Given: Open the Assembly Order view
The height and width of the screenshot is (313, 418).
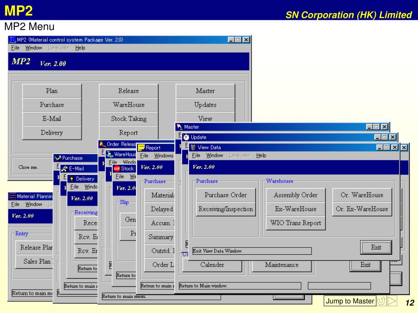Looking at the screenshot, I should [x=296, y=195].
